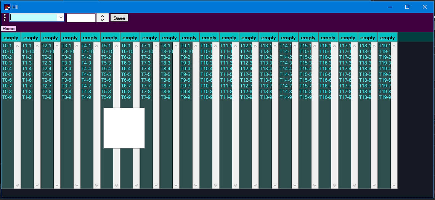Click the empty header above the T19 list
The height and width of the screenshot is (200, 435).
(388, 38)
